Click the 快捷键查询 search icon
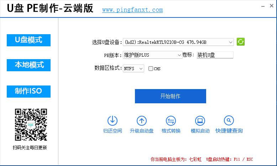This screenshot has height=166, width=277. (x=229, y=120)
